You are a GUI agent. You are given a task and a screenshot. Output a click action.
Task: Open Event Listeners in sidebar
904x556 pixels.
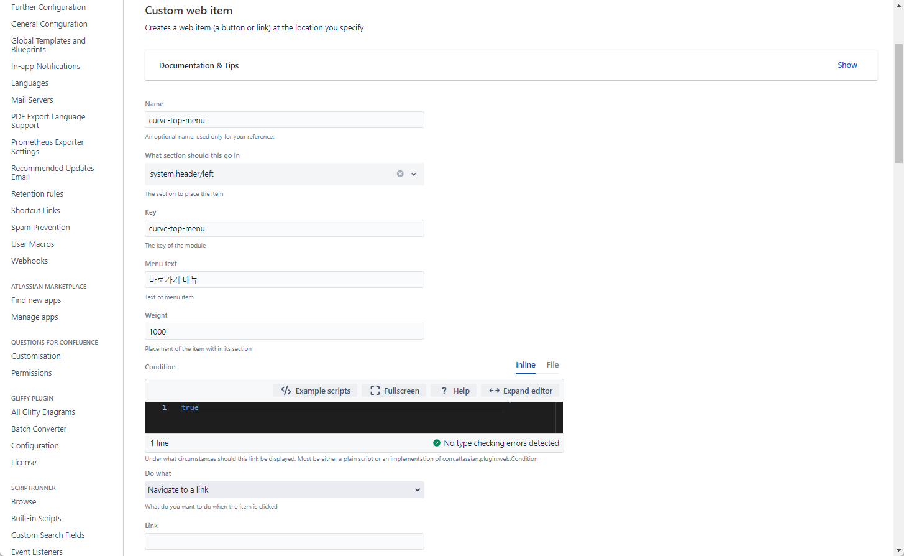[37, 552]
